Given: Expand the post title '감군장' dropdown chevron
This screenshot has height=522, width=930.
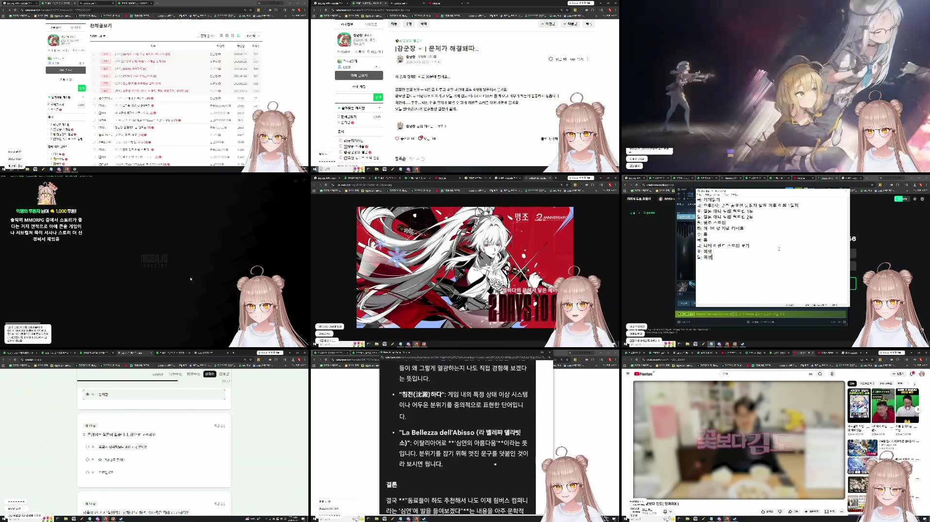Looking at the screenshot, I should point(420,49).
